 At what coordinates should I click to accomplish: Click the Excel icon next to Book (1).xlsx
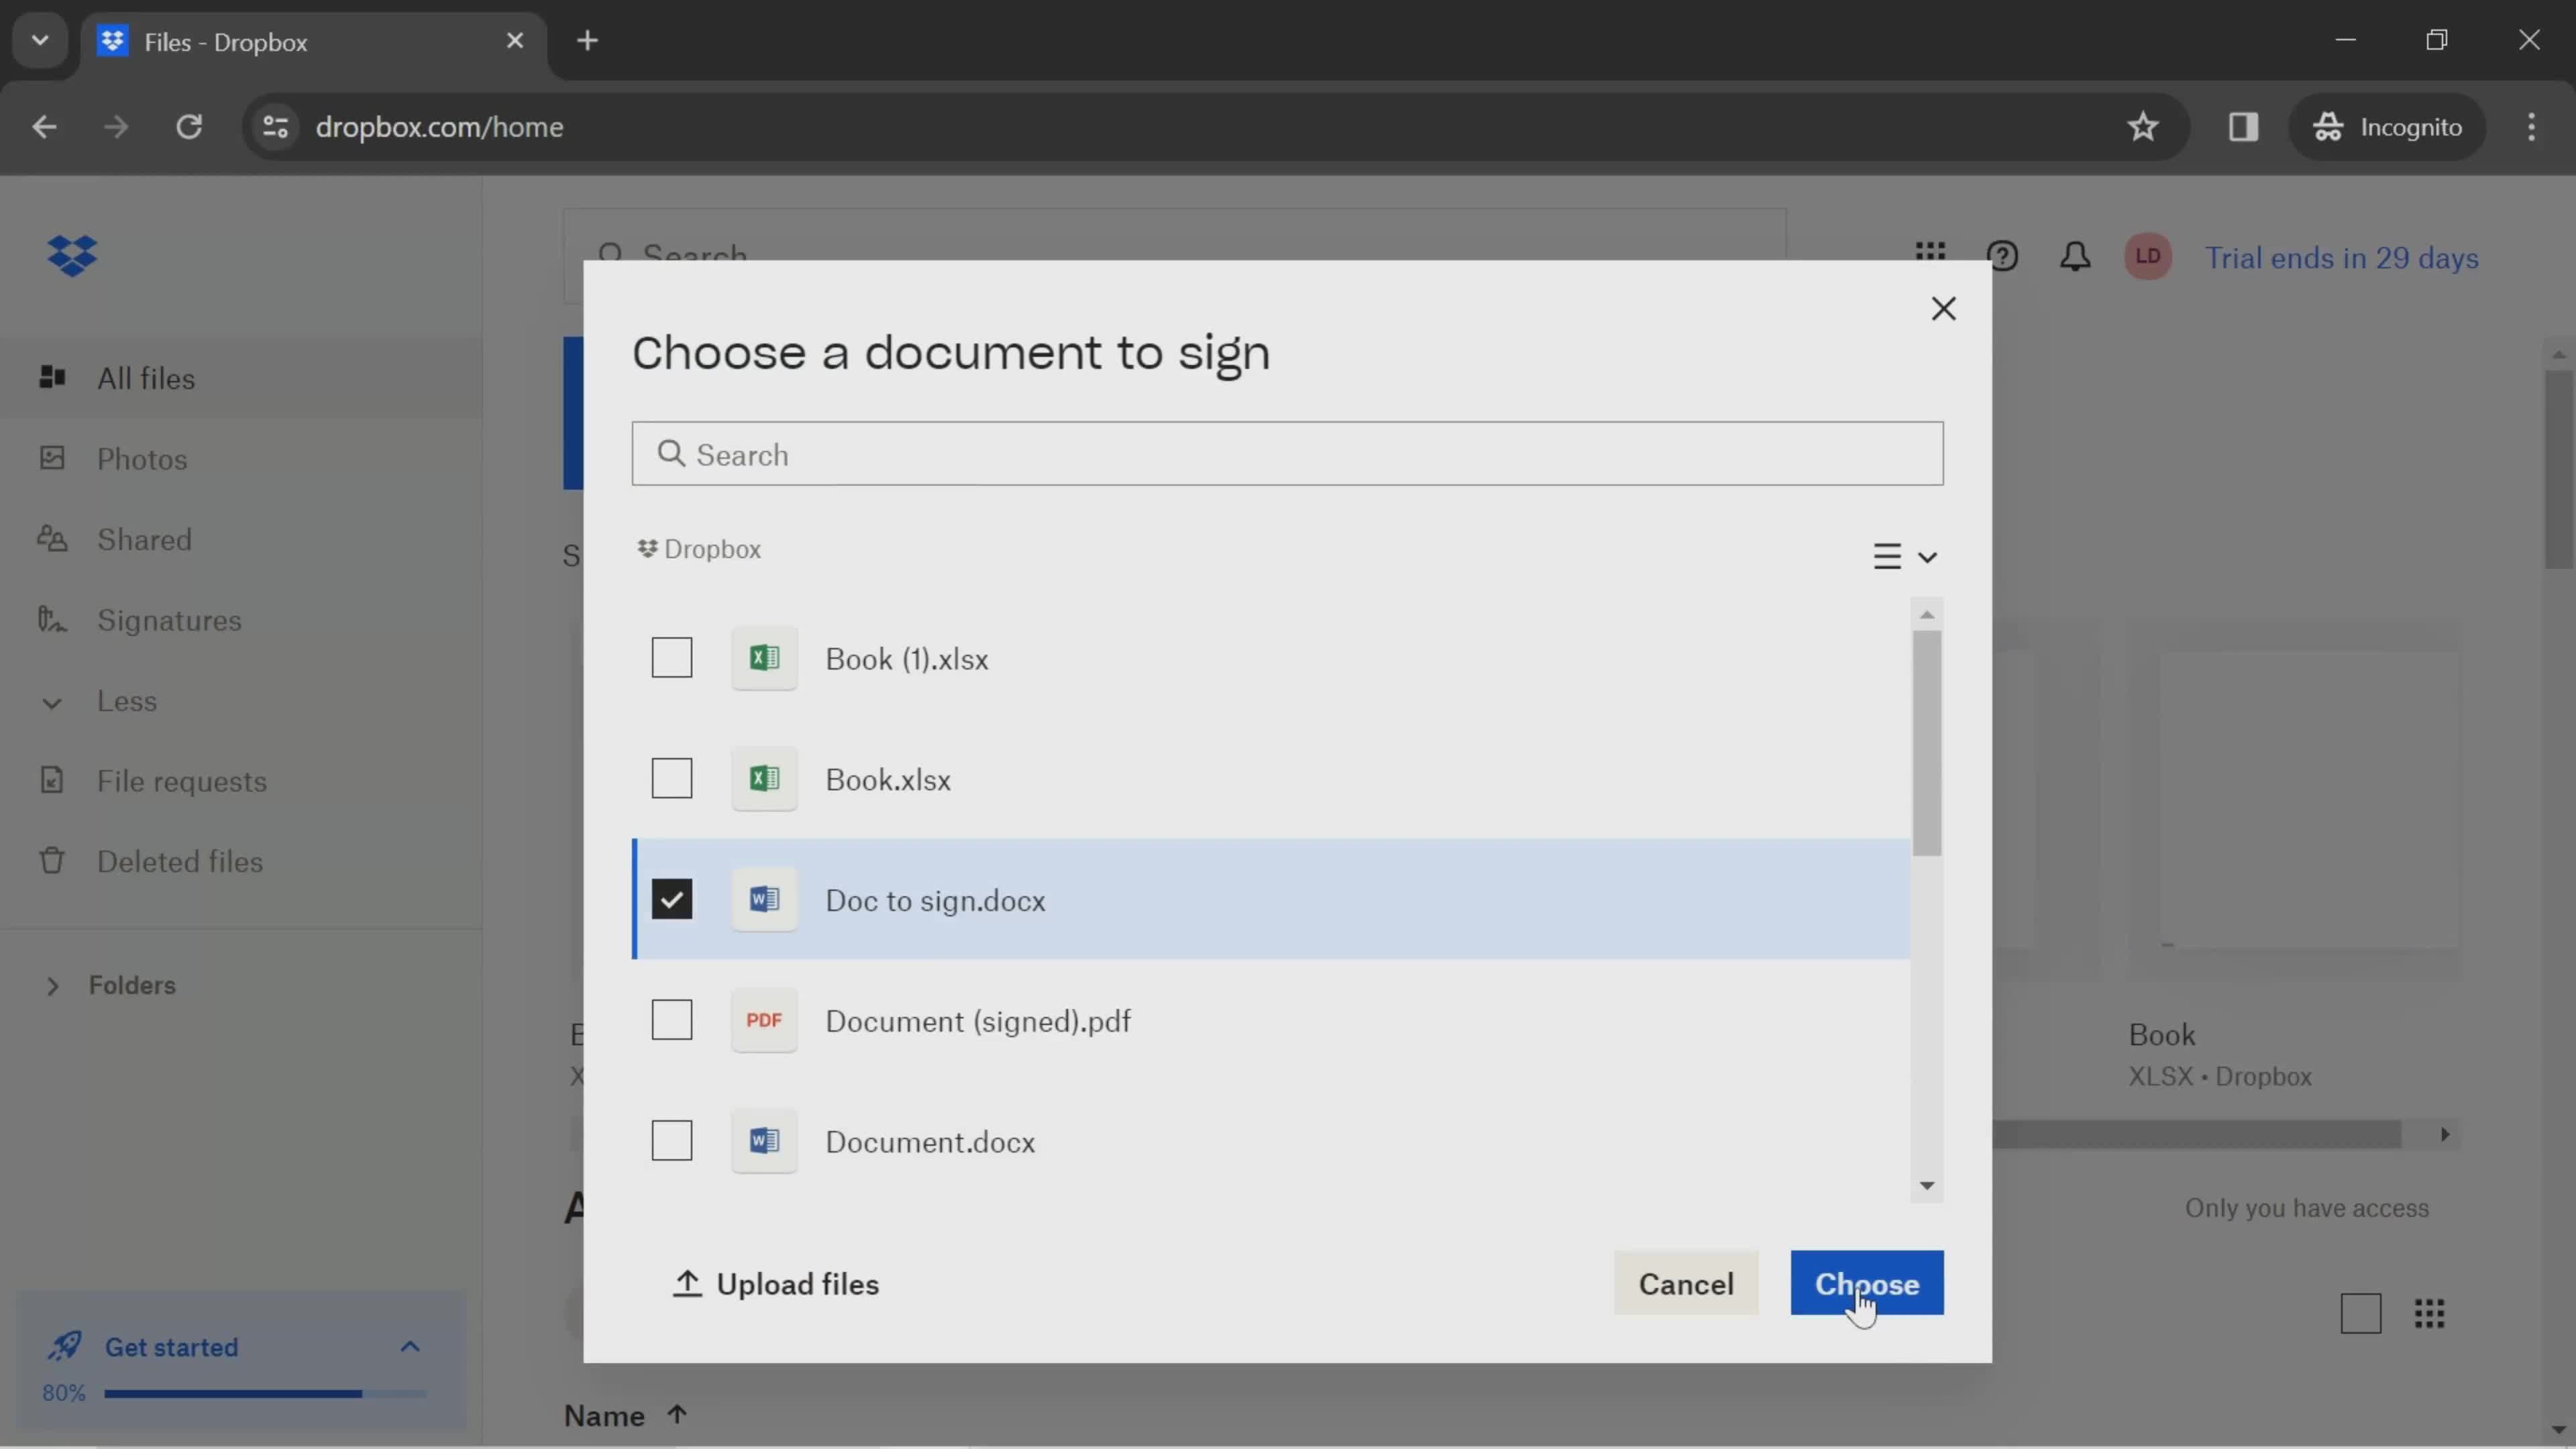764,658
